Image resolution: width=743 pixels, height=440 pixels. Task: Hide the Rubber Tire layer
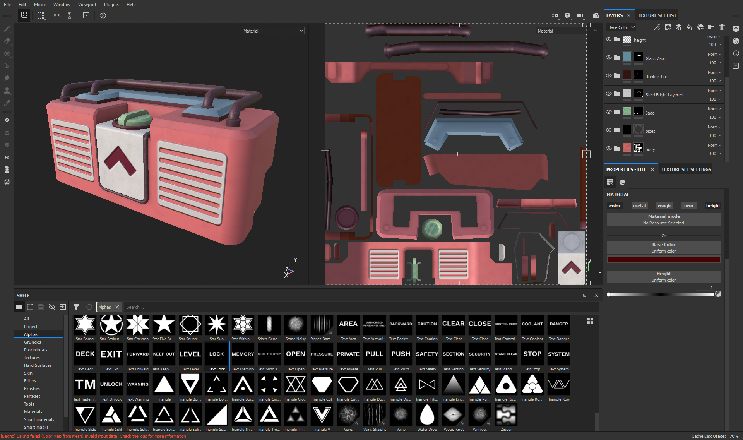(x=609, y=76)
